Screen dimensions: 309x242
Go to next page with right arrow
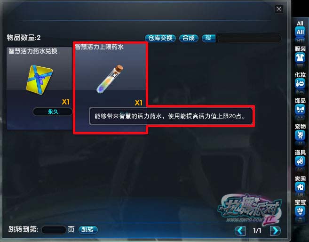pyautogui.click(x=275, y=230)
